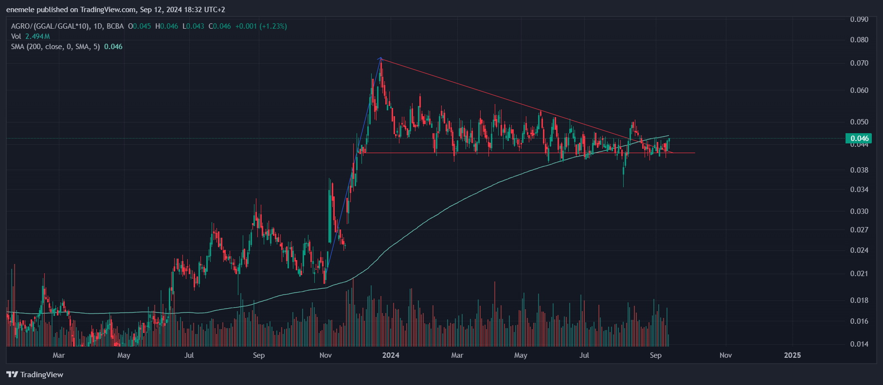Click the O0.045 open price value
The width and height of the screenshot is (883, 385).
point(140,26)
